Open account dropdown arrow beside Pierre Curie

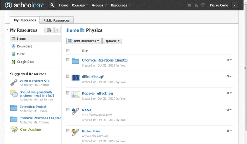pyautogui.click(x=235, y=5)
